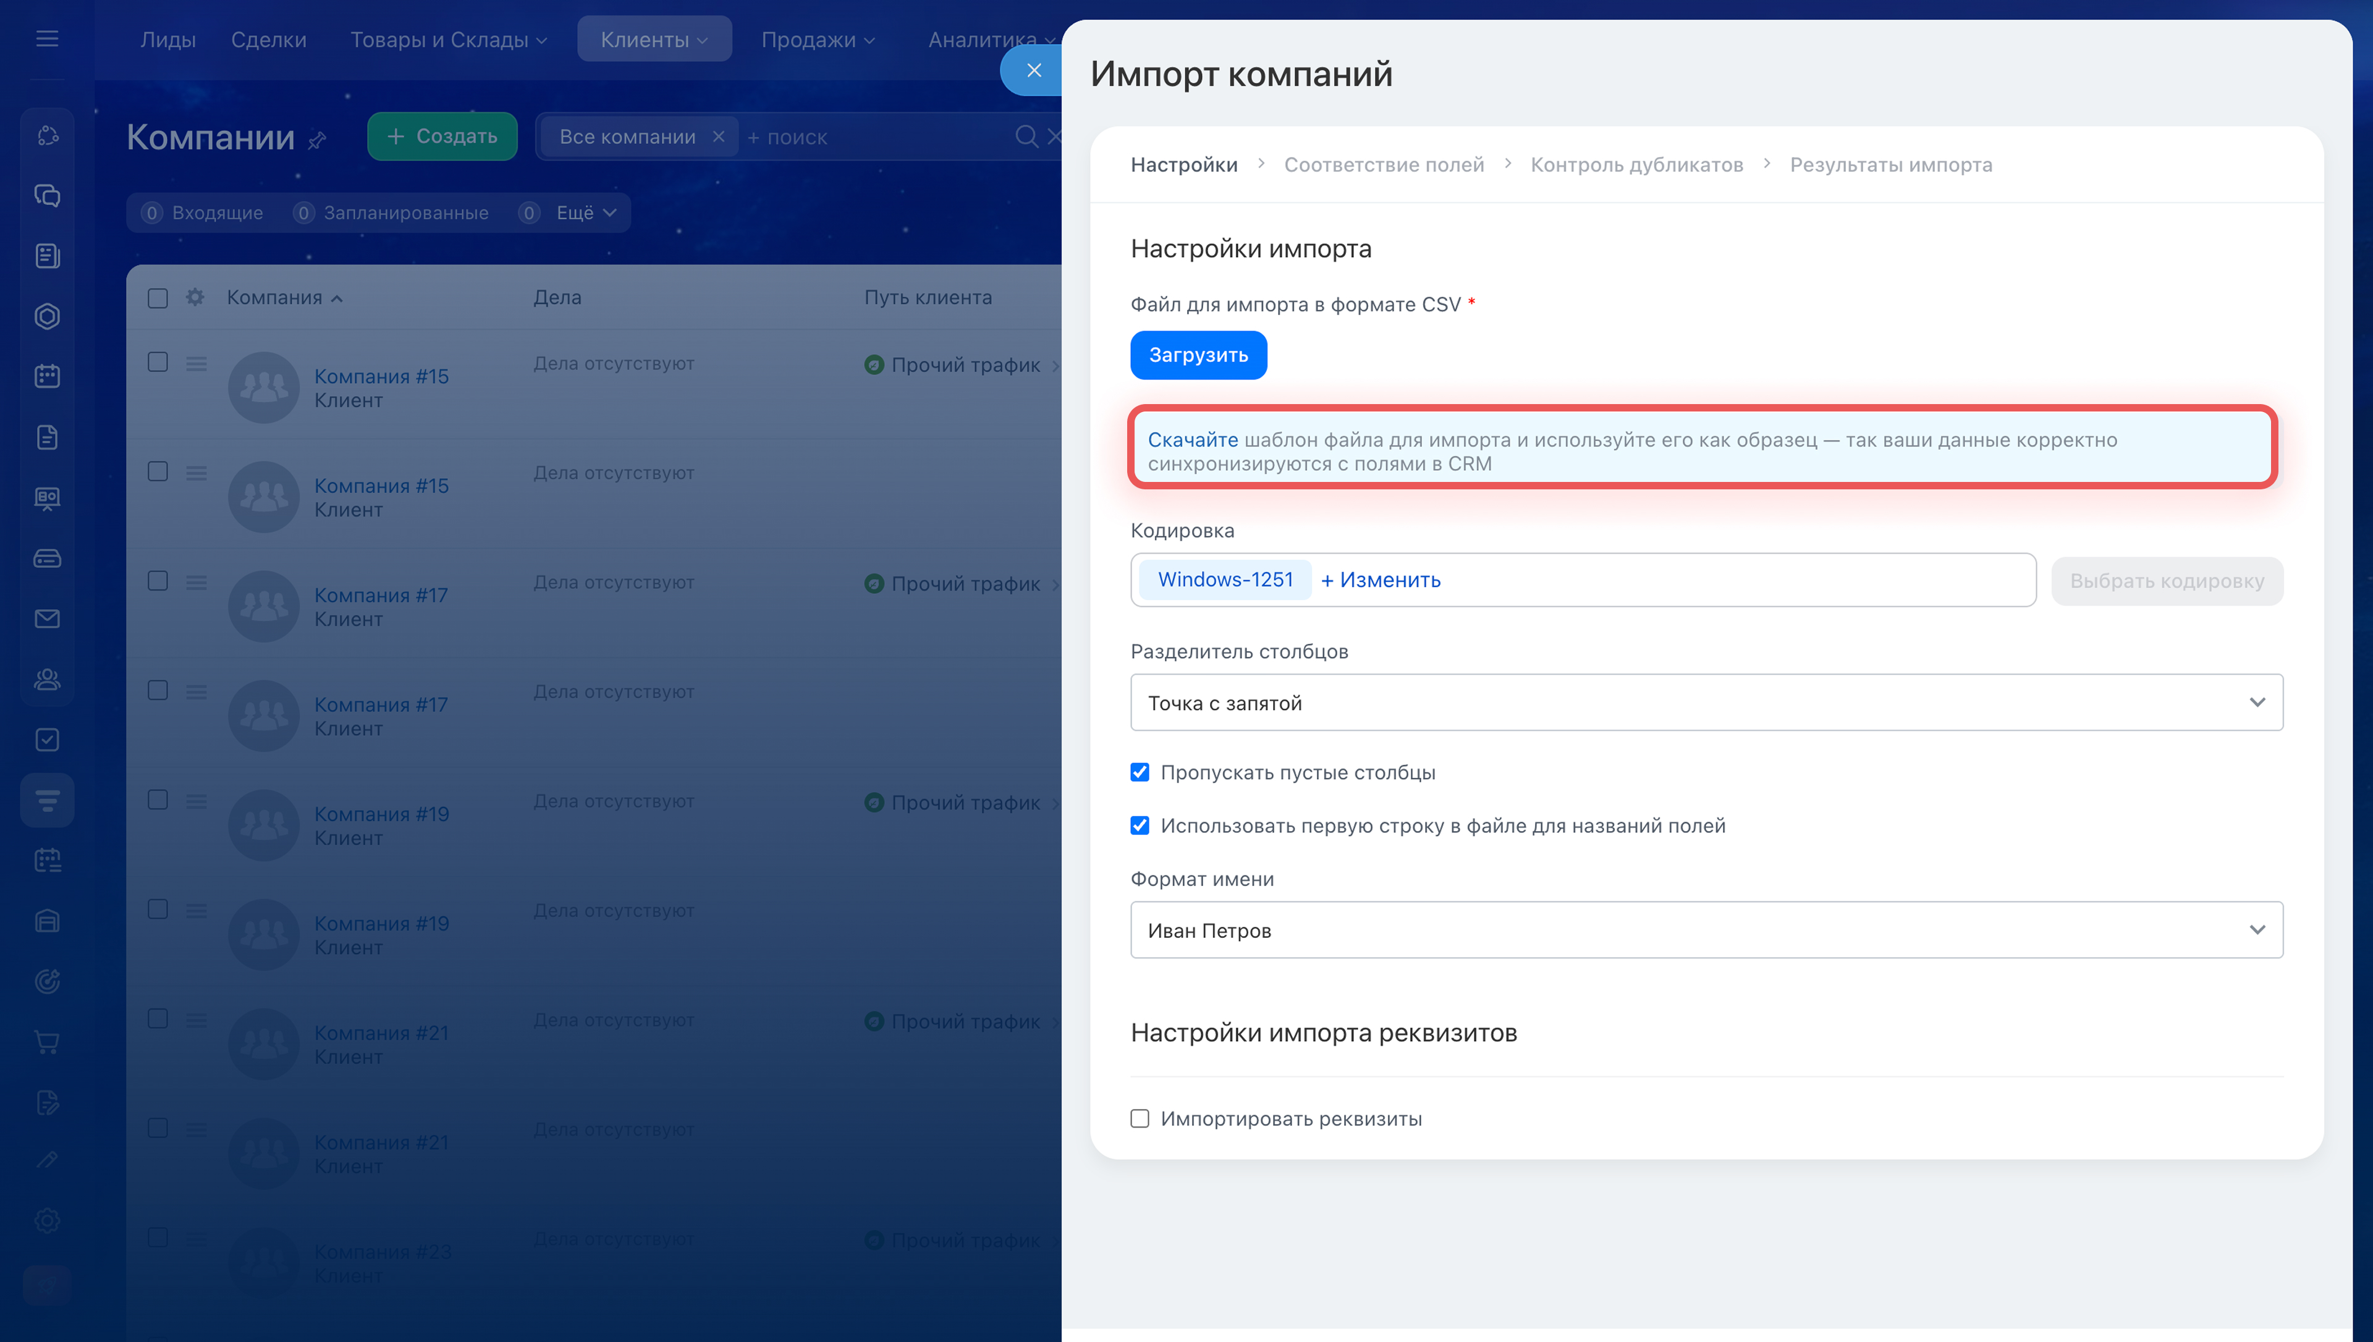Image resolution: width=2373 pixels, height=1342 pixels.
Task: Go to Соответствие полей step
Action: click(1383, 165)
